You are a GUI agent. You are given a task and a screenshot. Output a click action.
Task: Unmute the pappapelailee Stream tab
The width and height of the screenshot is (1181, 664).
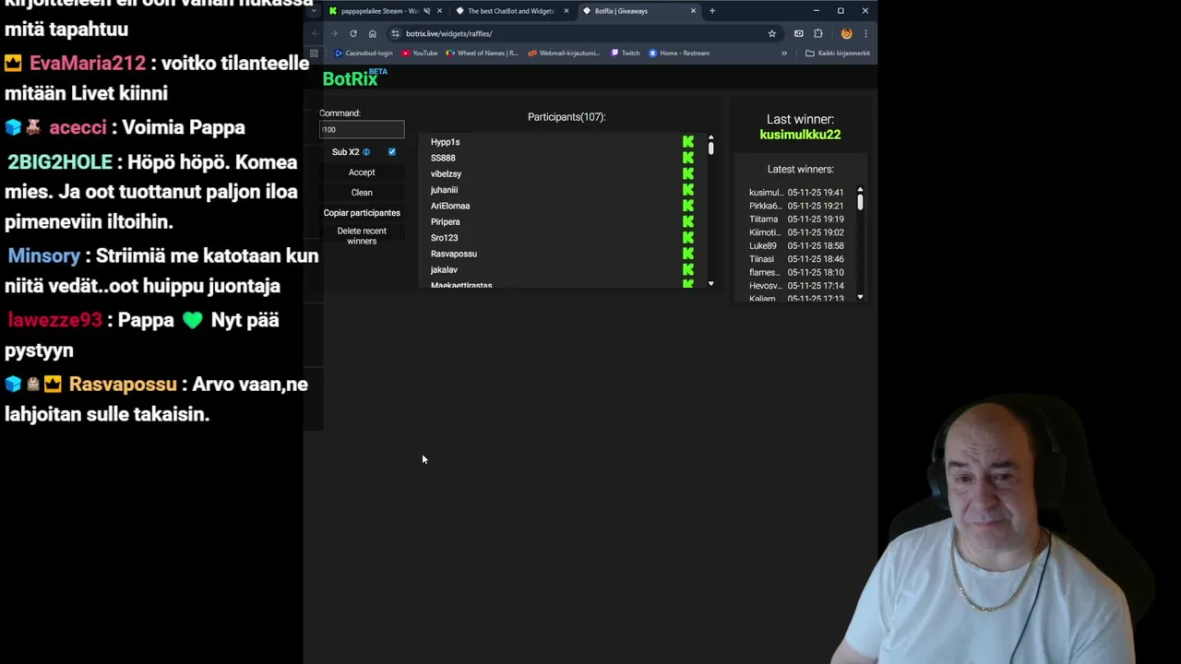point(426,11)
